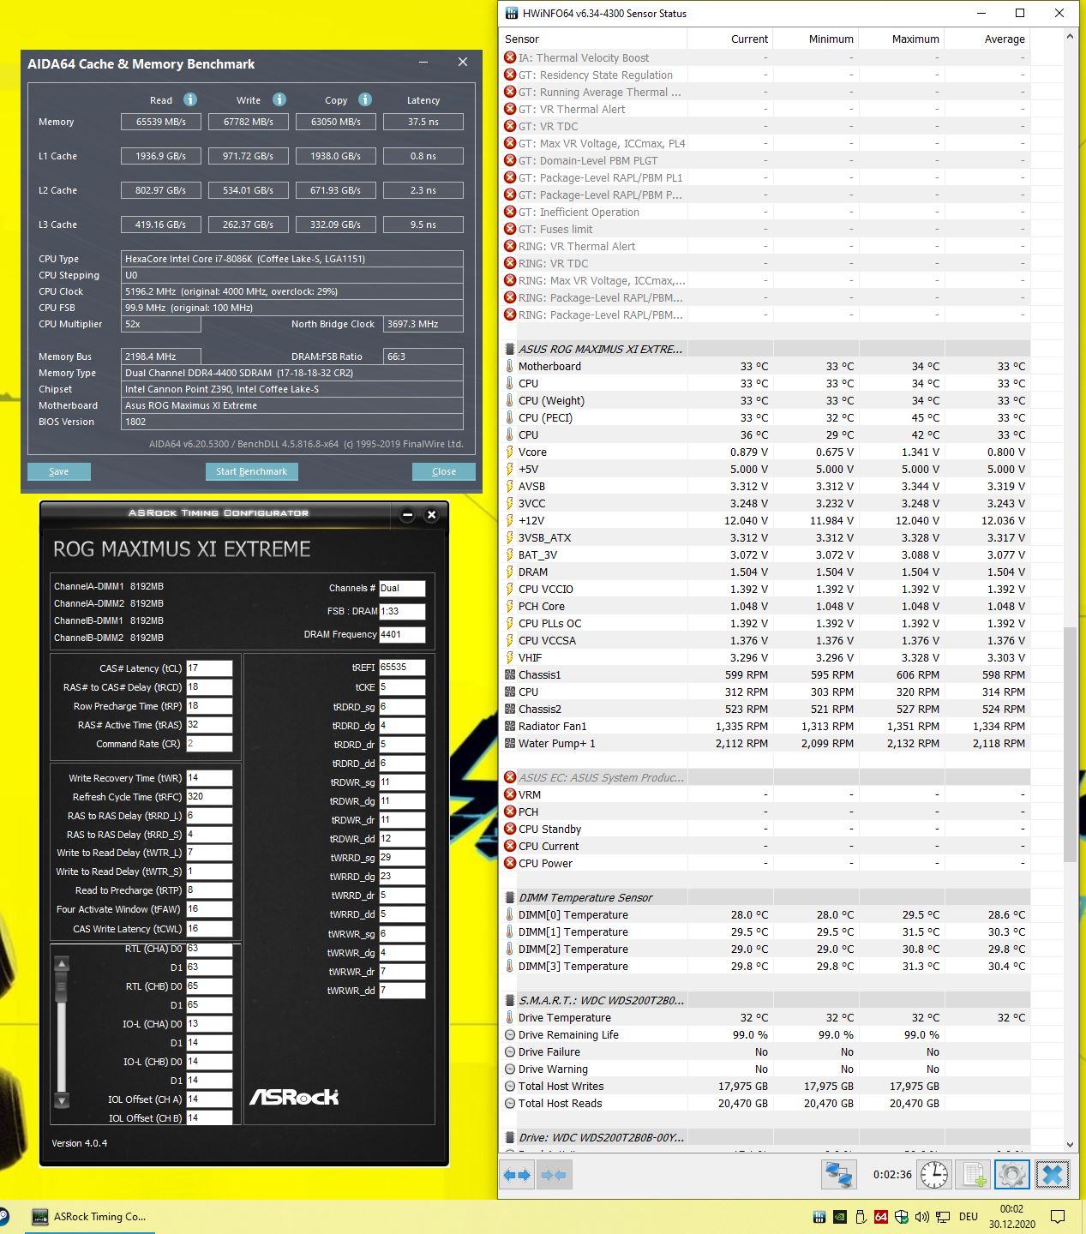The width and height of the screenshot is (1086, 1234).
Task: Click the Read info icon in AIDA64
Action: pyautogui.click(x=190, y=99)
